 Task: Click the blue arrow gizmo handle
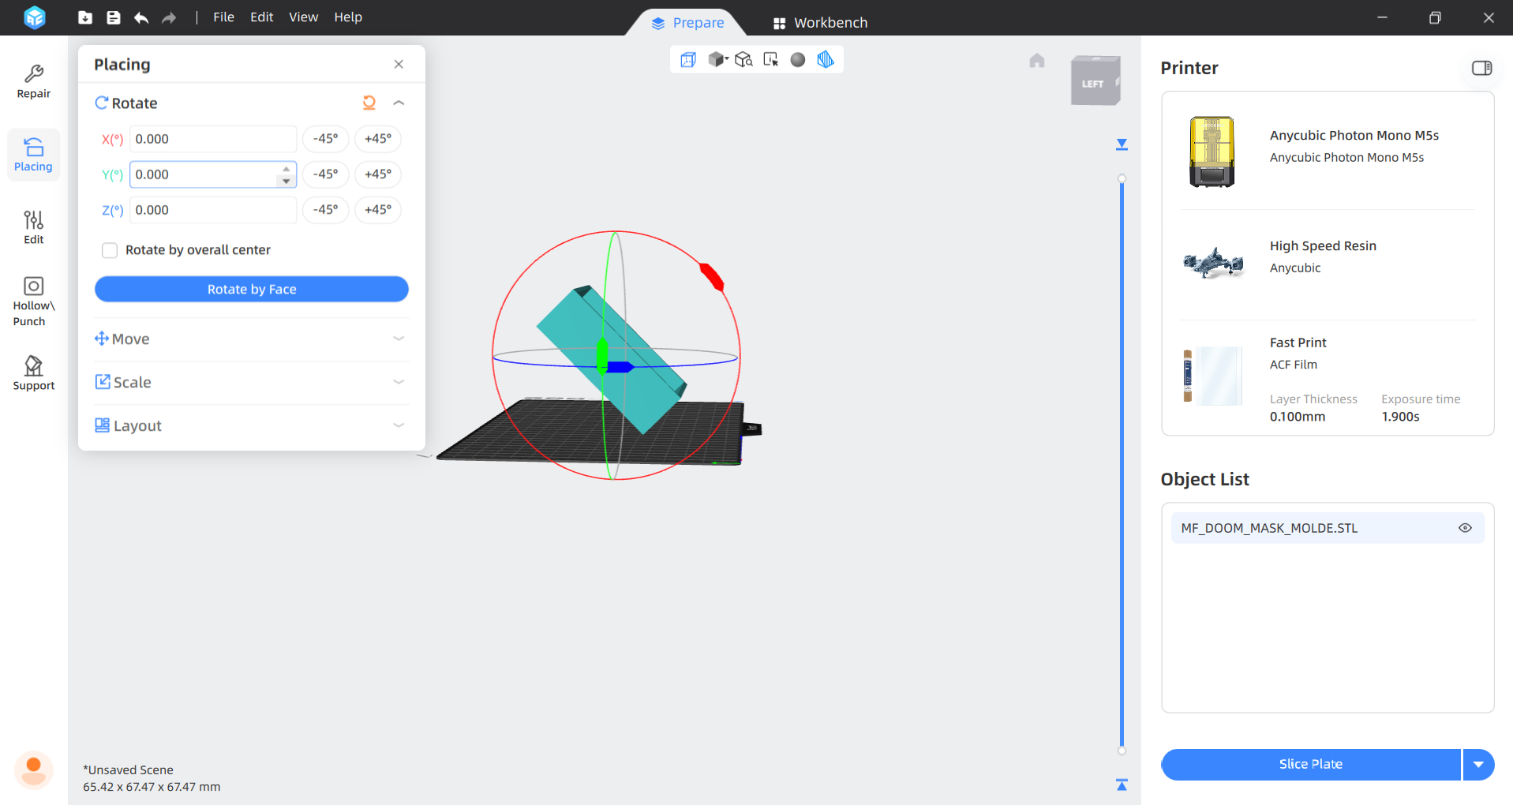point(620,367)
